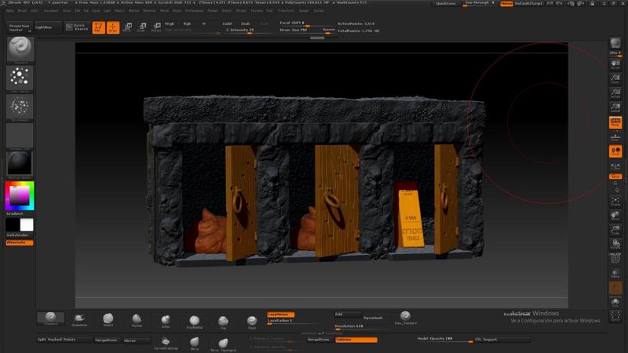628x353 pixels.
Task: Click the DynaMesh button
Action: point(373,318)
